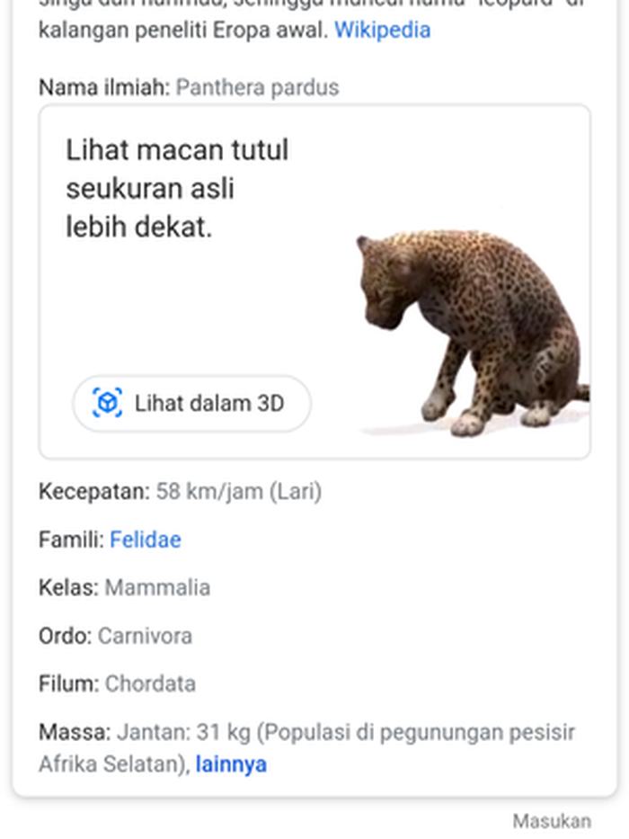Image resolution: width=629 pixels, height=839 pixels.
Task: Click the Kecepatan label
Action: click(94, 491)
